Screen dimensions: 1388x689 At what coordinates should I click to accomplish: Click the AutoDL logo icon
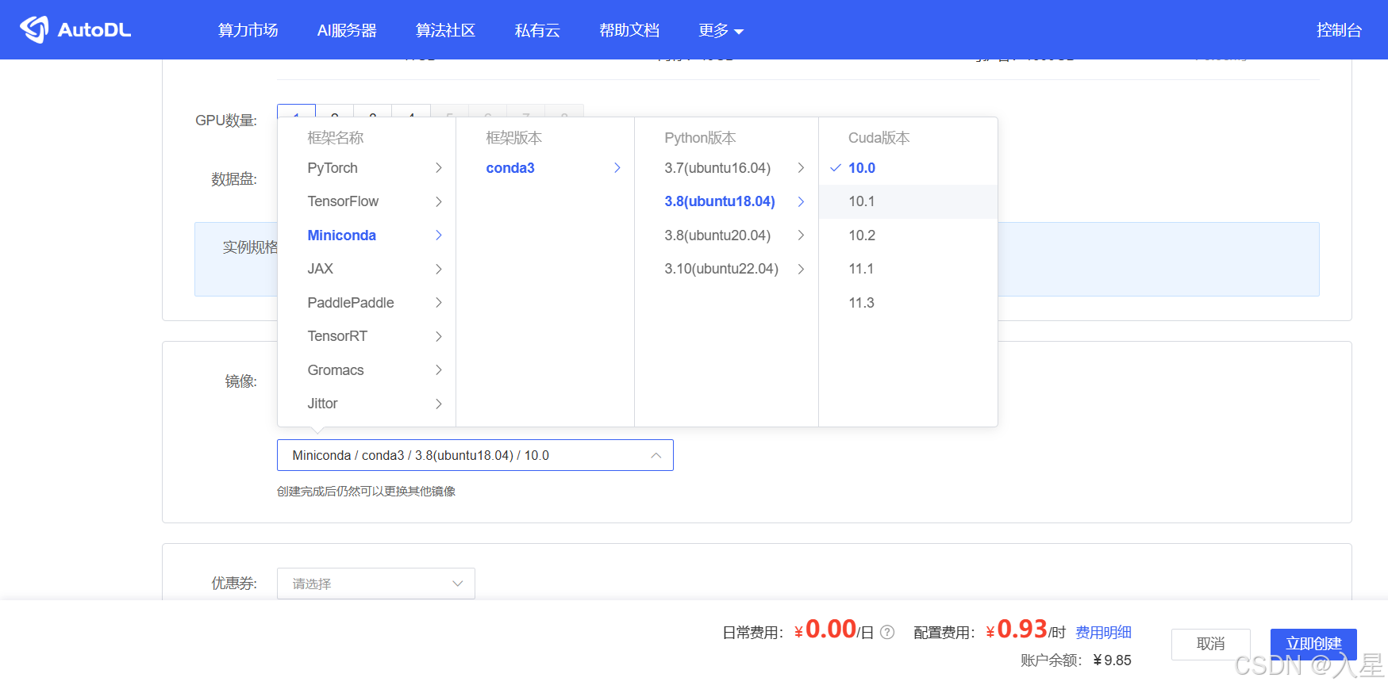pos(34,29)
